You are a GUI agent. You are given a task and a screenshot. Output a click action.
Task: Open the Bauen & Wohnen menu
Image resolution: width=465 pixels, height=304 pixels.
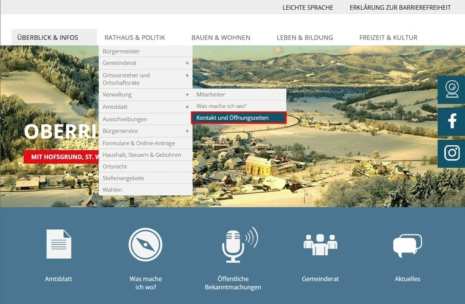221,38
